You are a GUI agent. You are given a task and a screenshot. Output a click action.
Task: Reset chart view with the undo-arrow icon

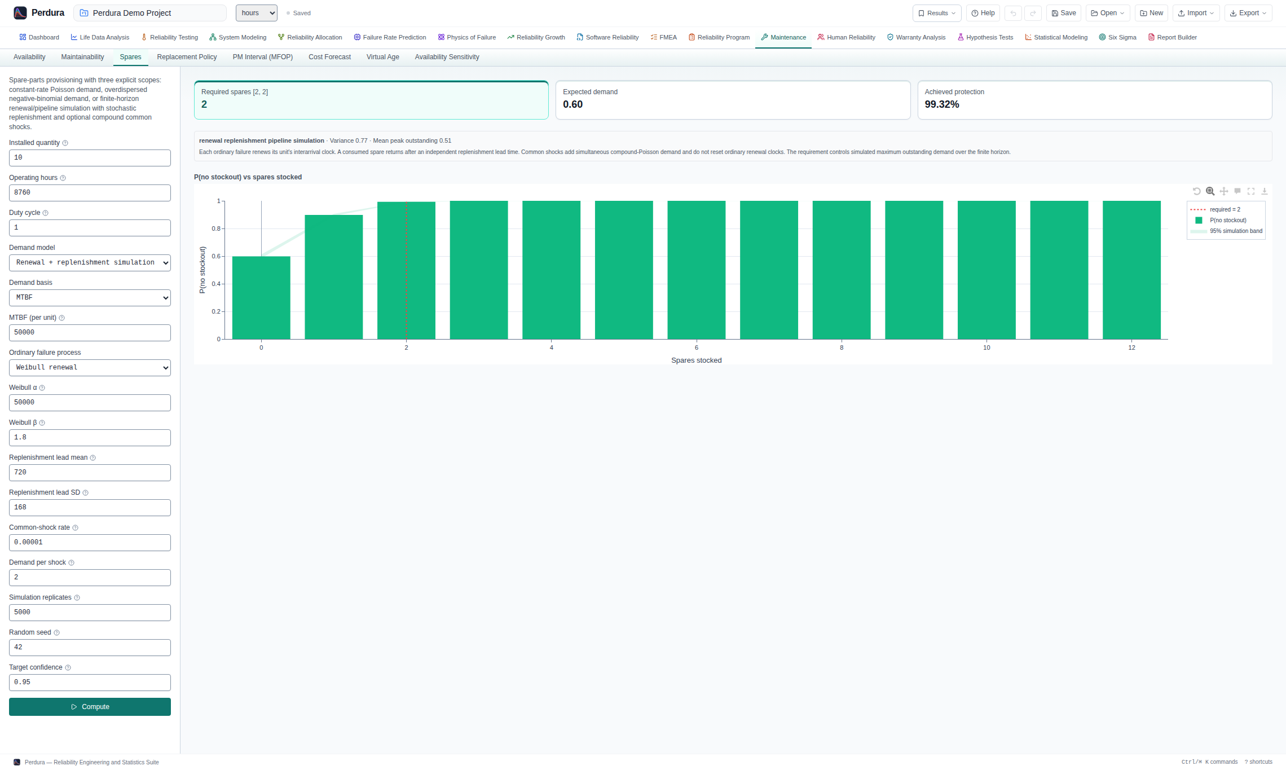coord(1196,191)
